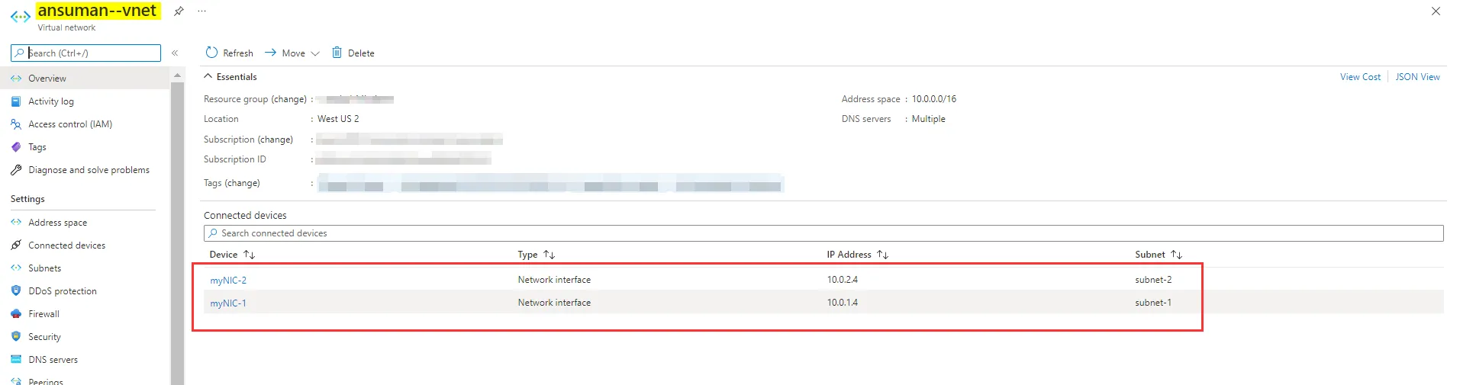Click address space value 10.0.0.0/16
The image size is (1460, 385).
click(933, 99)
